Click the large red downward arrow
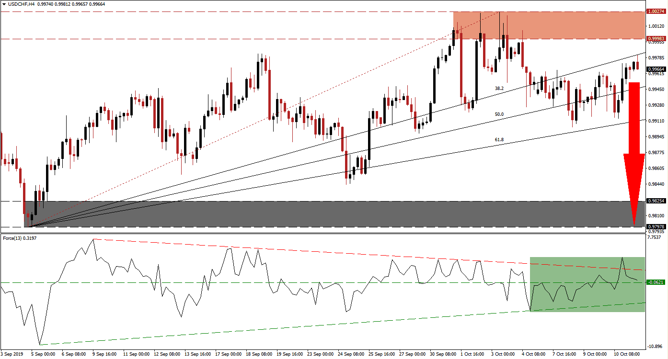Viewport: 668px width, 359px height. [634, 153]
